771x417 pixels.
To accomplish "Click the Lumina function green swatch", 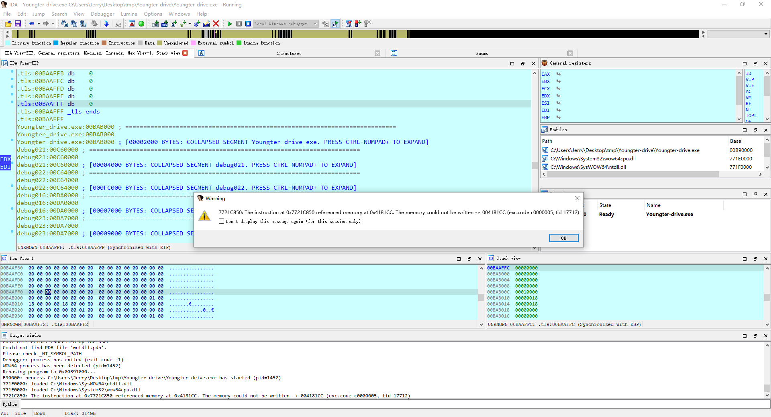I will (239, 43).
